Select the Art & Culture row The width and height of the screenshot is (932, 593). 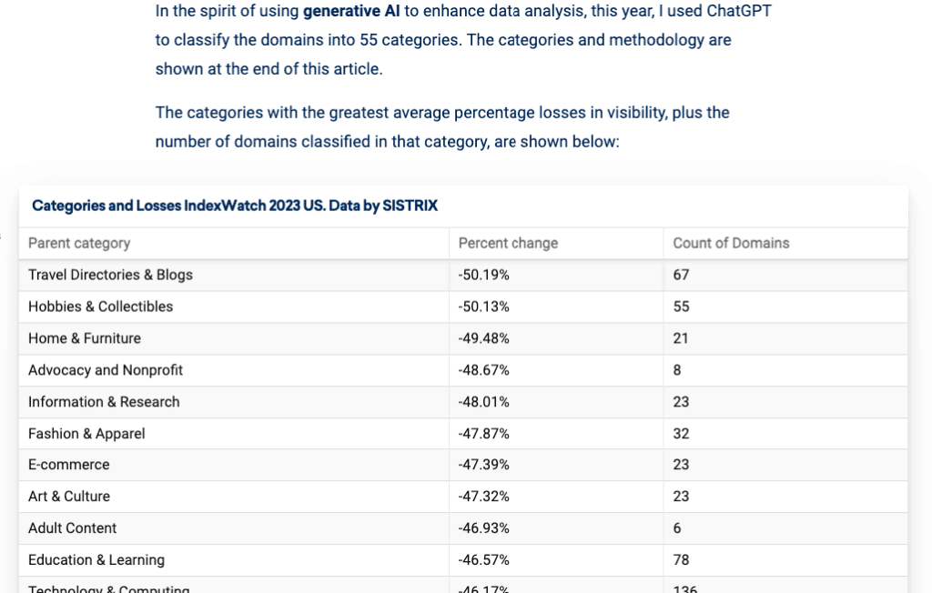(69, 497)
